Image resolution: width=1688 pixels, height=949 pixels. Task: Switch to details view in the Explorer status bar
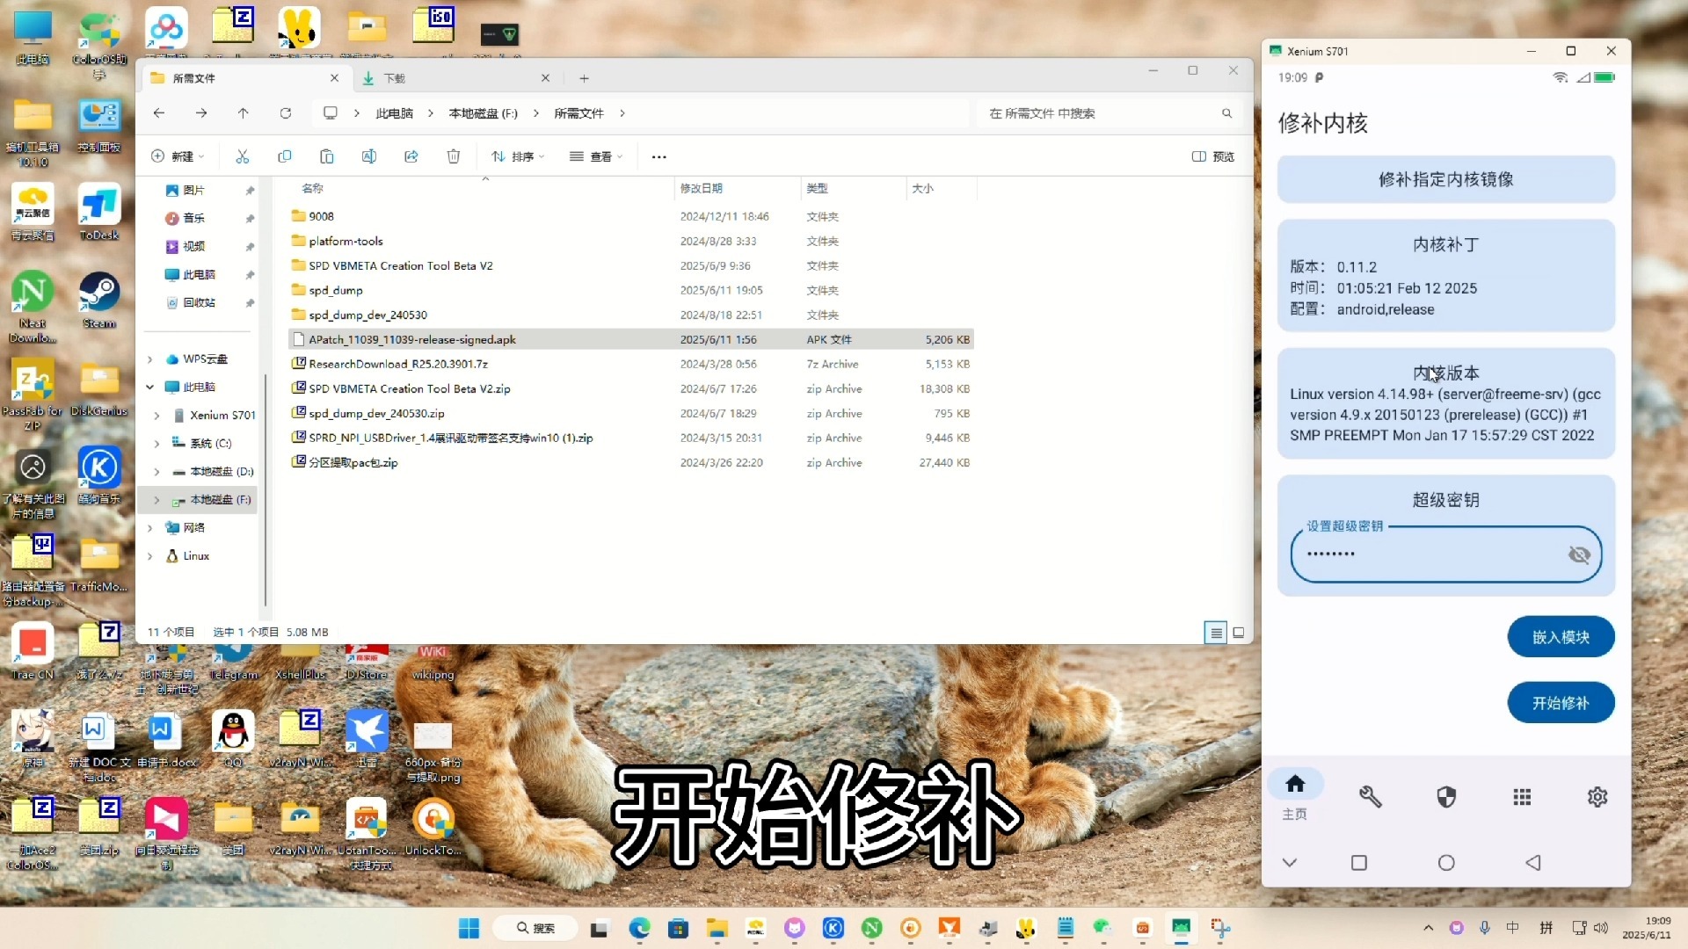pyautogui.click(x=1215, y=633)
